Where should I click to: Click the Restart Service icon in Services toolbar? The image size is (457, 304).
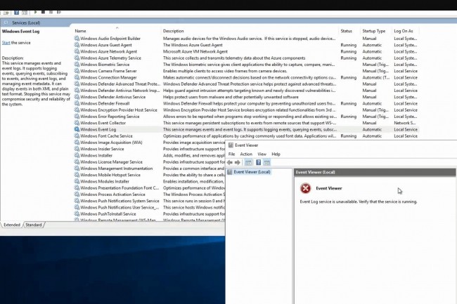(59, 12)
